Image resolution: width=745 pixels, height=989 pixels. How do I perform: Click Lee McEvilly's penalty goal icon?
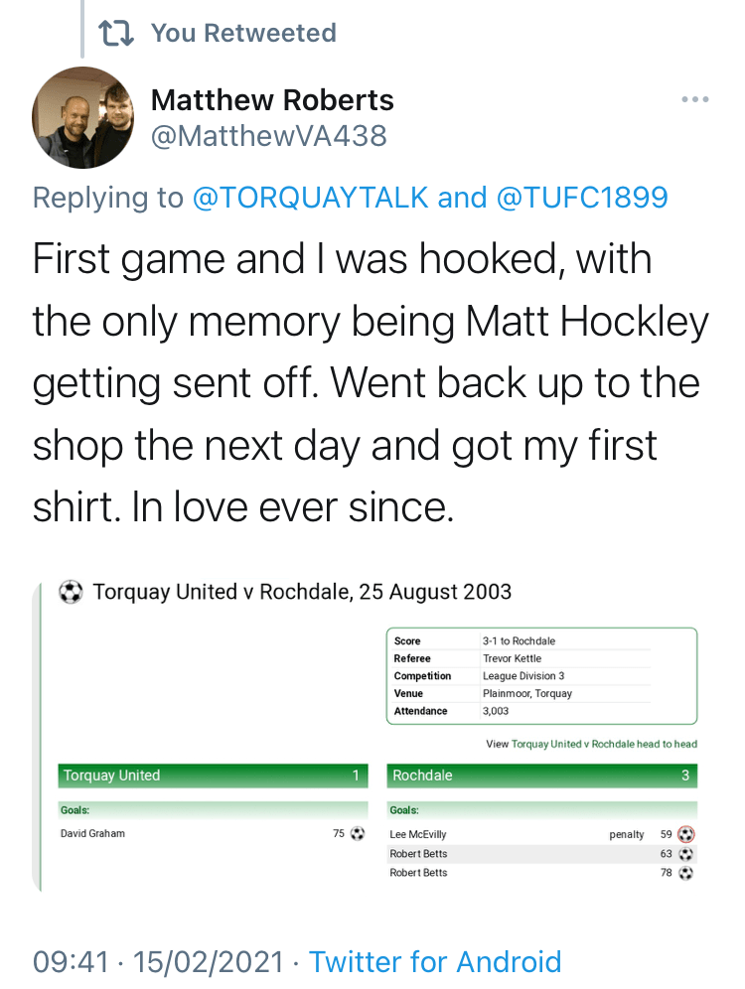point(685,835)
